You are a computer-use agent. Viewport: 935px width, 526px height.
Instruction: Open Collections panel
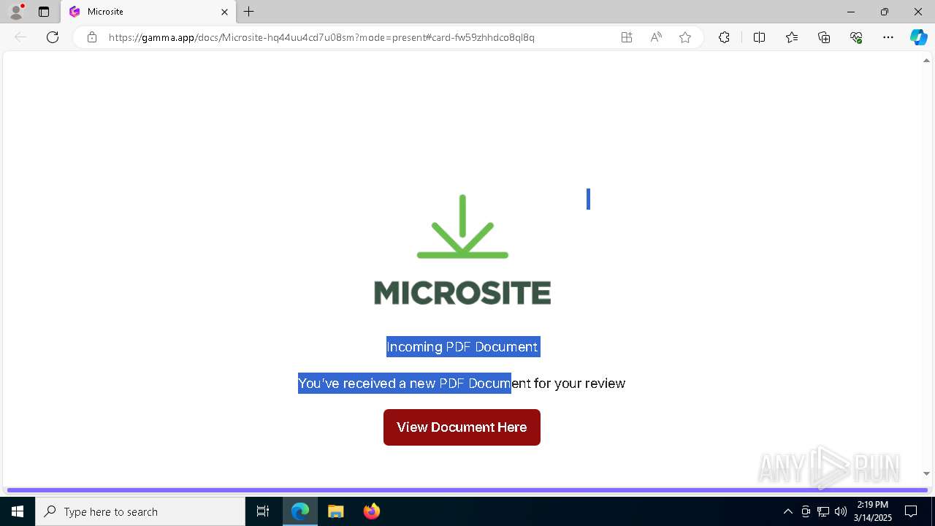(x=824, y=37)
